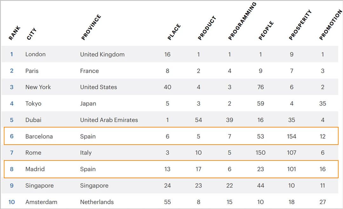Select rank number 8 beside Madrid
This screenshot has height=209, width=343.
12,169
